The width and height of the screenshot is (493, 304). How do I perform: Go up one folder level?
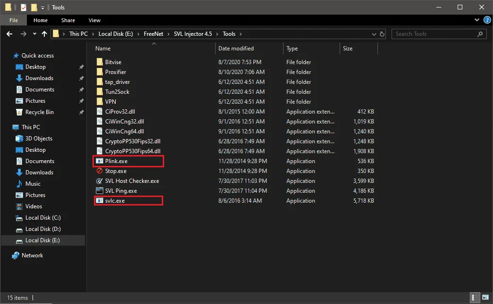(x=44, y=34)
